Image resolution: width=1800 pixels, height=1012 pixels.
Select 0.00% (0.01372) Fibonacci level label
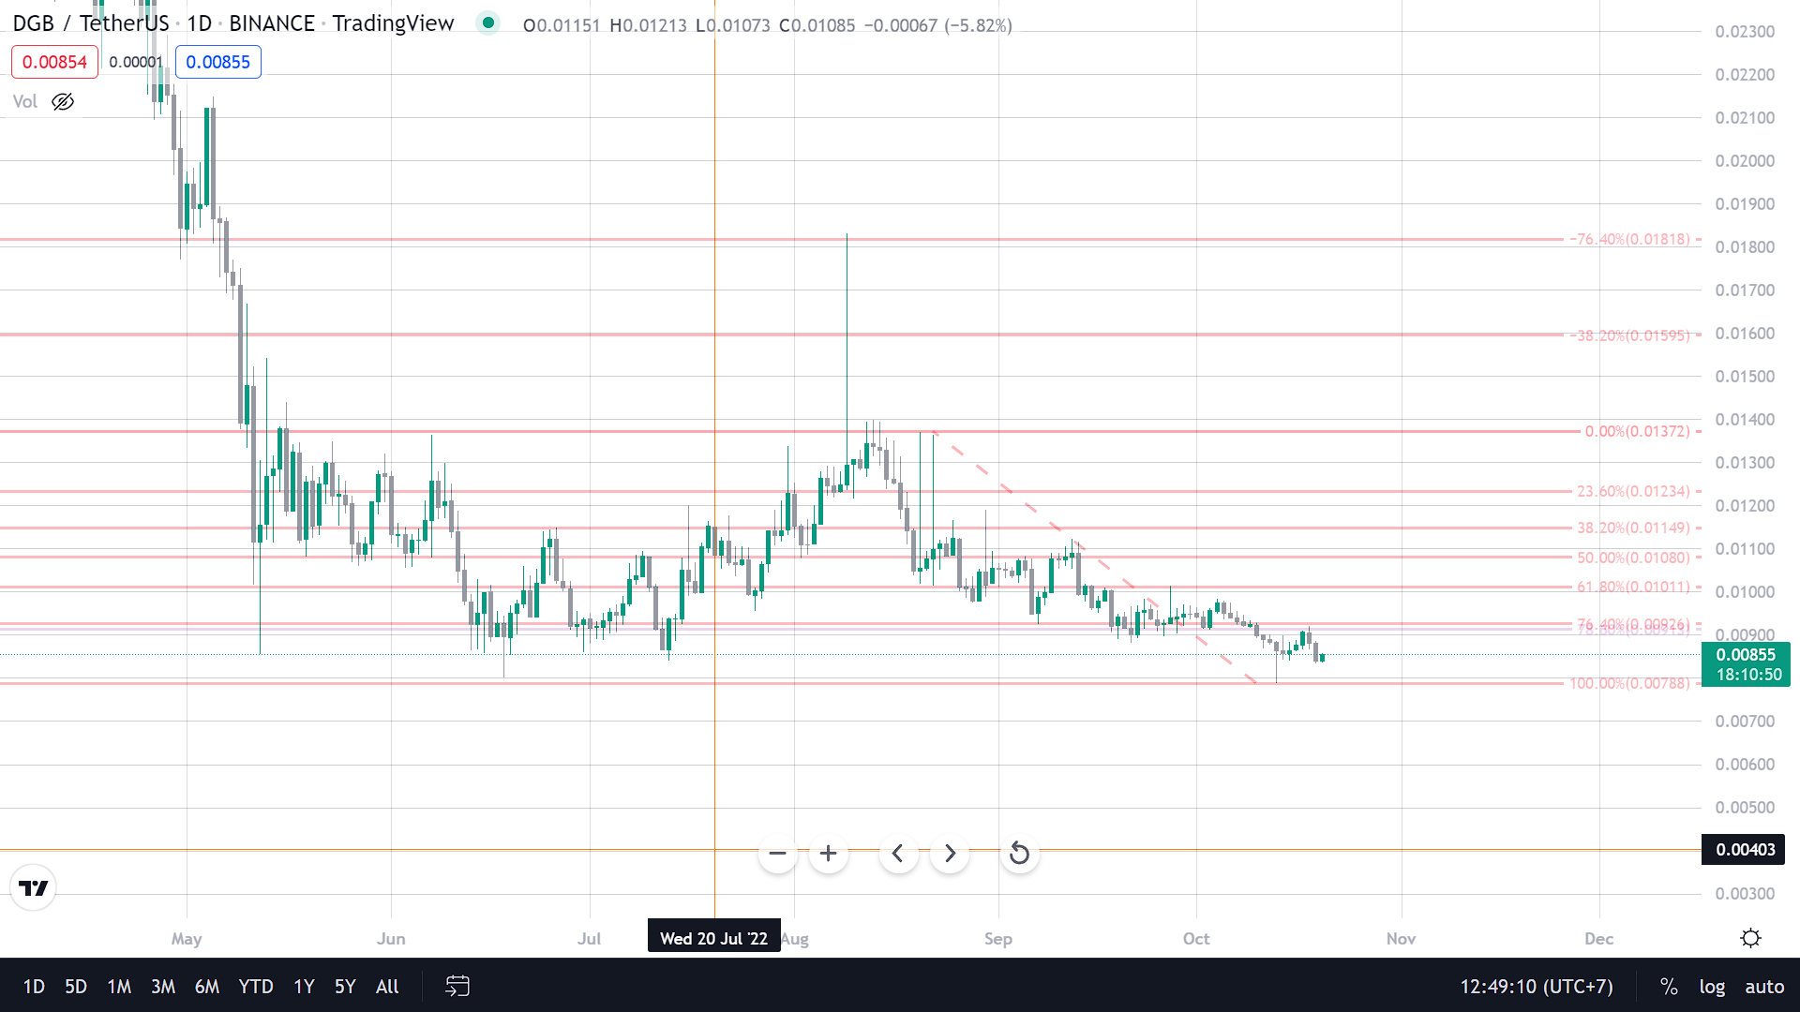pyautogui.click(x=1638, y=431)
